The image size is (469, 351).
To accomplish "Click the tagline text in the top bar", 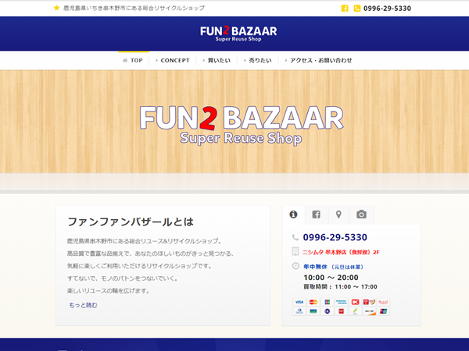I will (134, 8).
